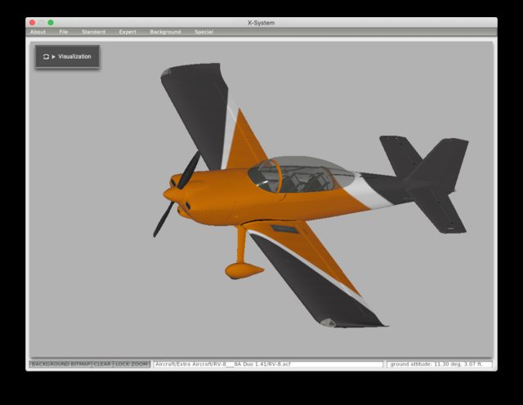Open the Expert menu

click(127, 32)
